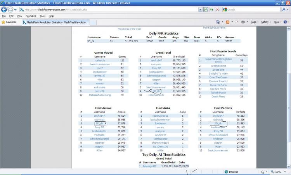Refresh the page with the green arrows icon

pos(211,10)
